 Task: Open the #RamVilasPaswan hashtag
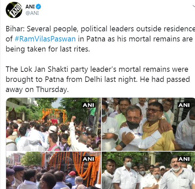pyautogui.click(x=45, y=39)
